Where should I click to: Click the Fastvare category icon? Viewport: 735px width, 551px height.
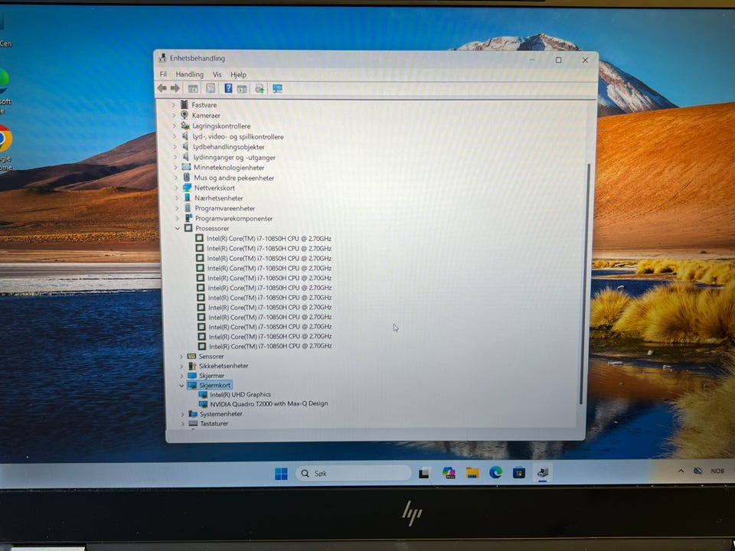[x=185, y=105]
